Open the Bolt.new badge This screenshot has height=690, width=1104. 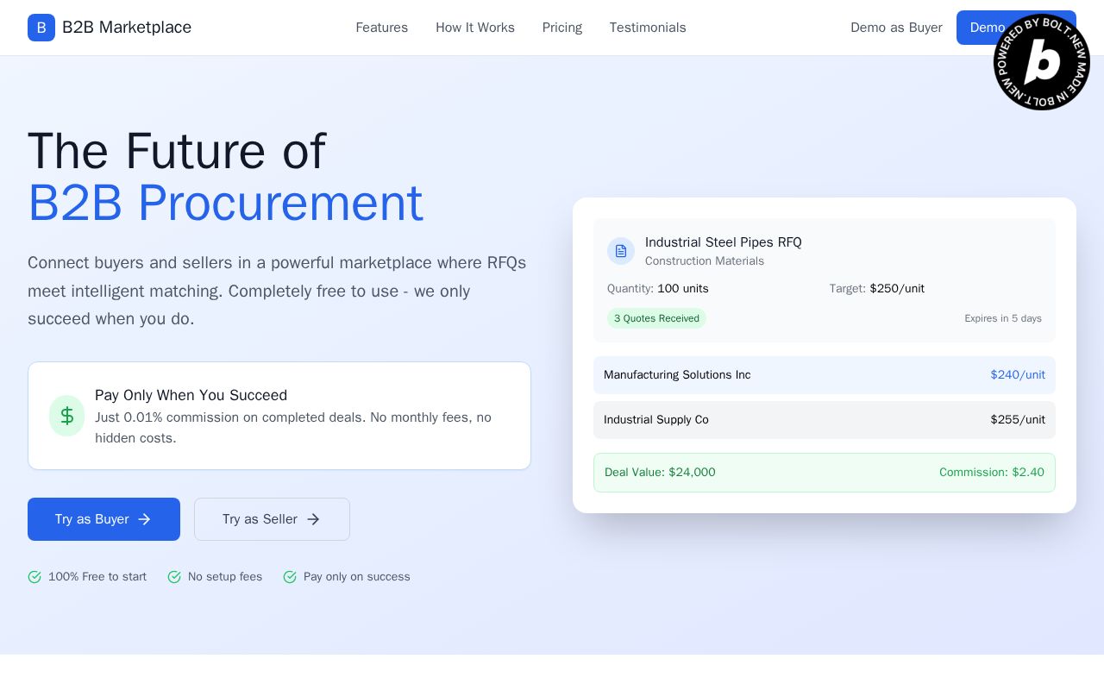point(1042,62)
